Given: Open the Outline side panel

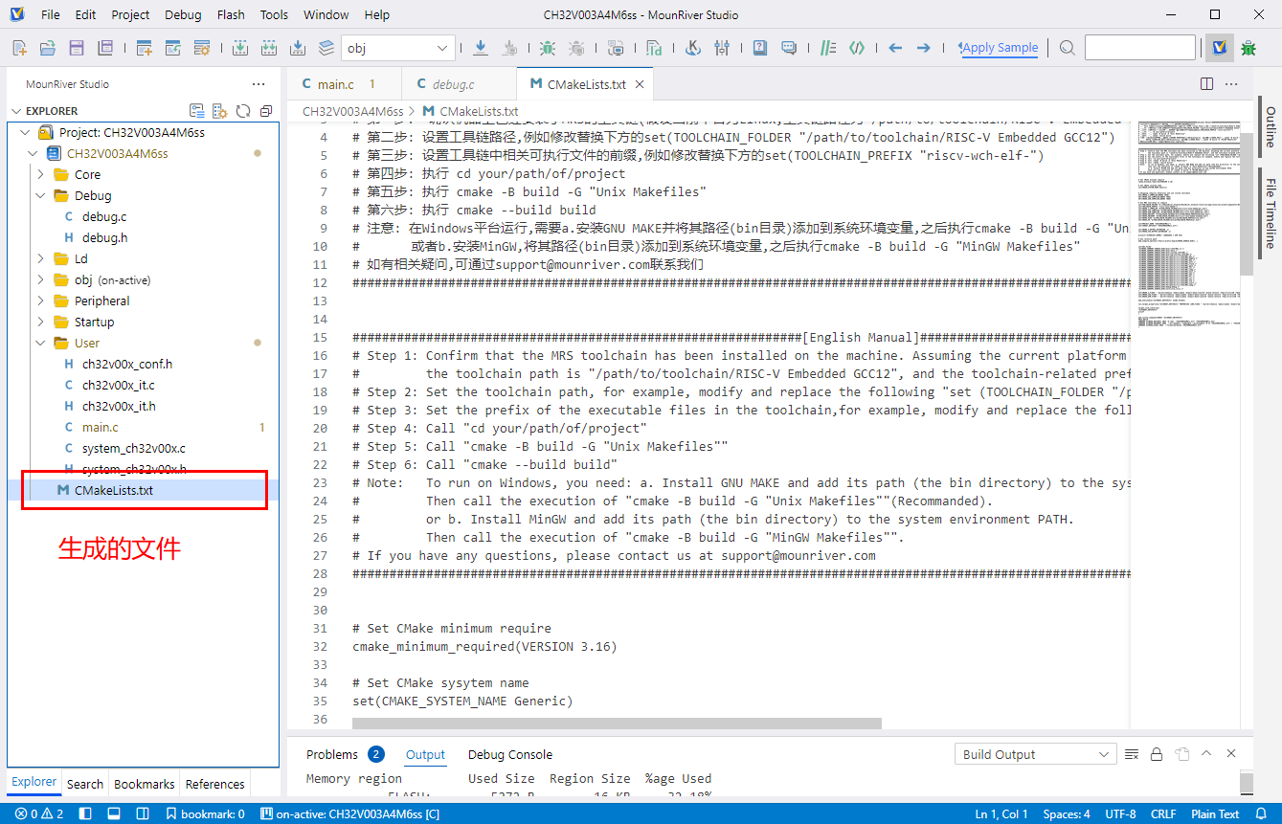Looking at the screenshot, I should tap(1270, 126).
